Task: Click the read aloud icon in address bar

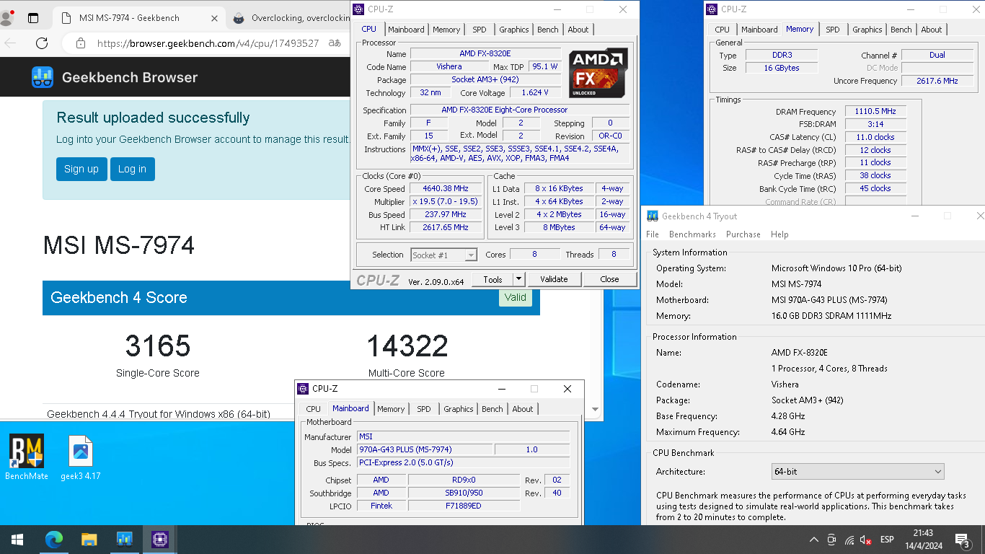Action: coord(335,43)
